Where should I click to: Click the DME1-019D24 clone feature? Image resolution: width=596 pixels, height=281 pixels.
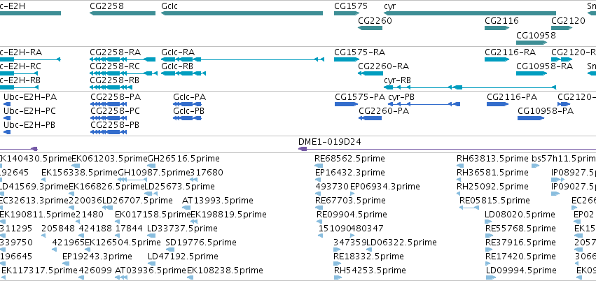coord(447,149)
